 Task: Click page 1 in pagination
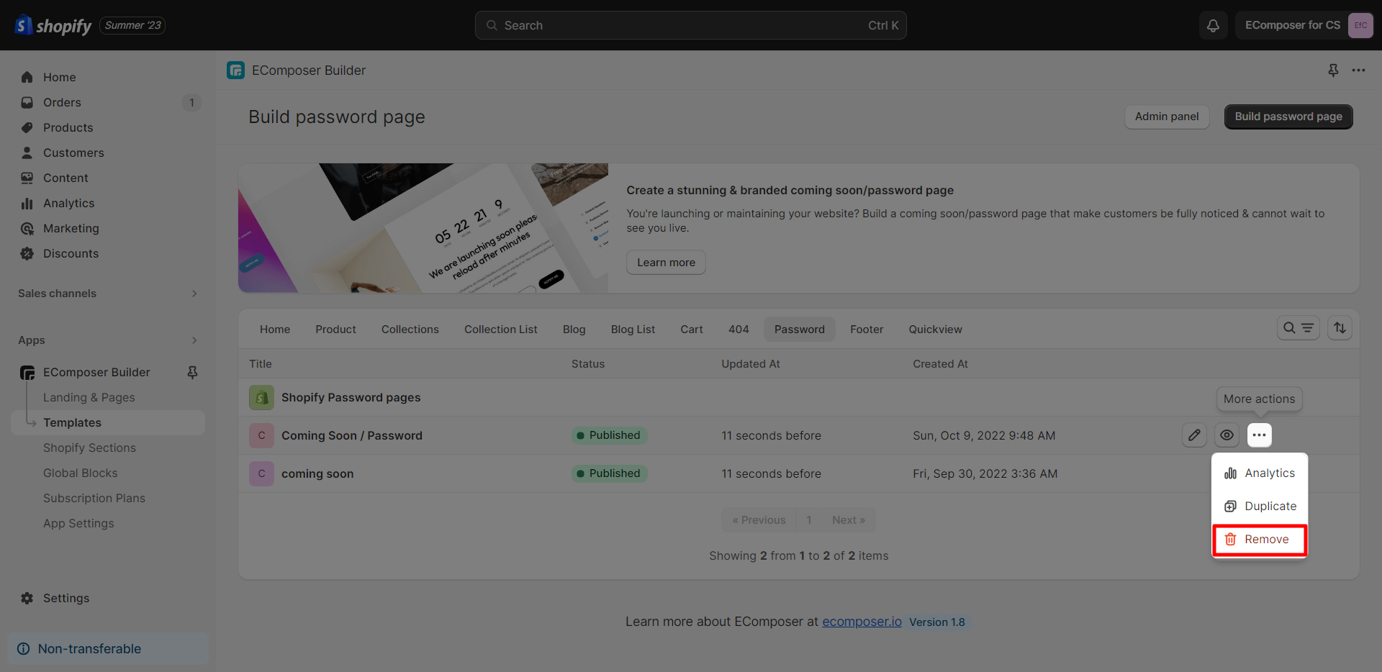pyautogui.click(x=809, y=520)
